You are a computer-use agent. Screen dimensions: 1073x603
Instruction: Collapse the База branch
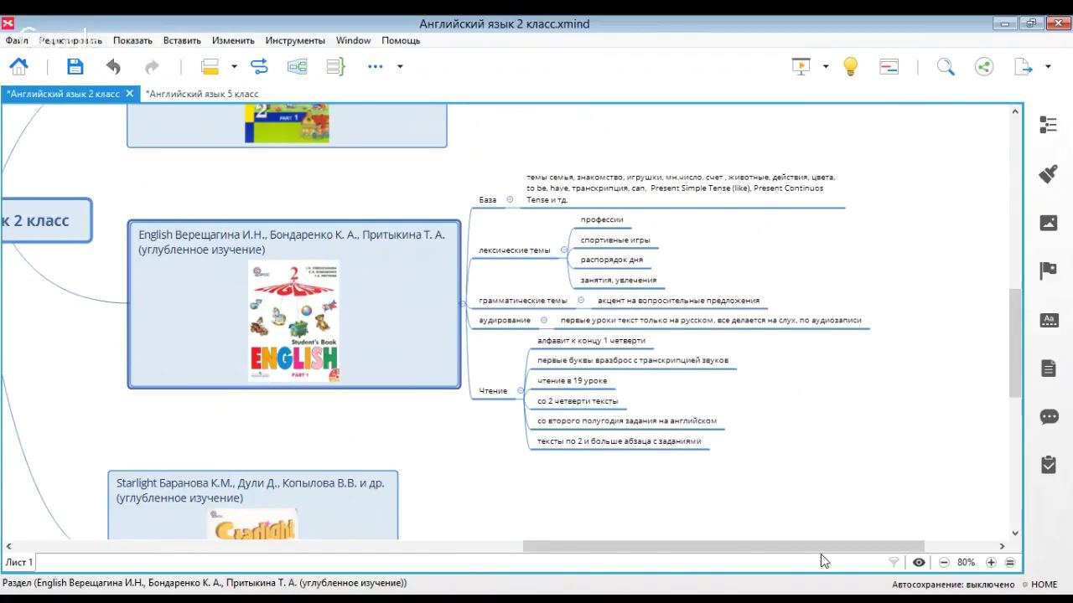click(510, 199)
